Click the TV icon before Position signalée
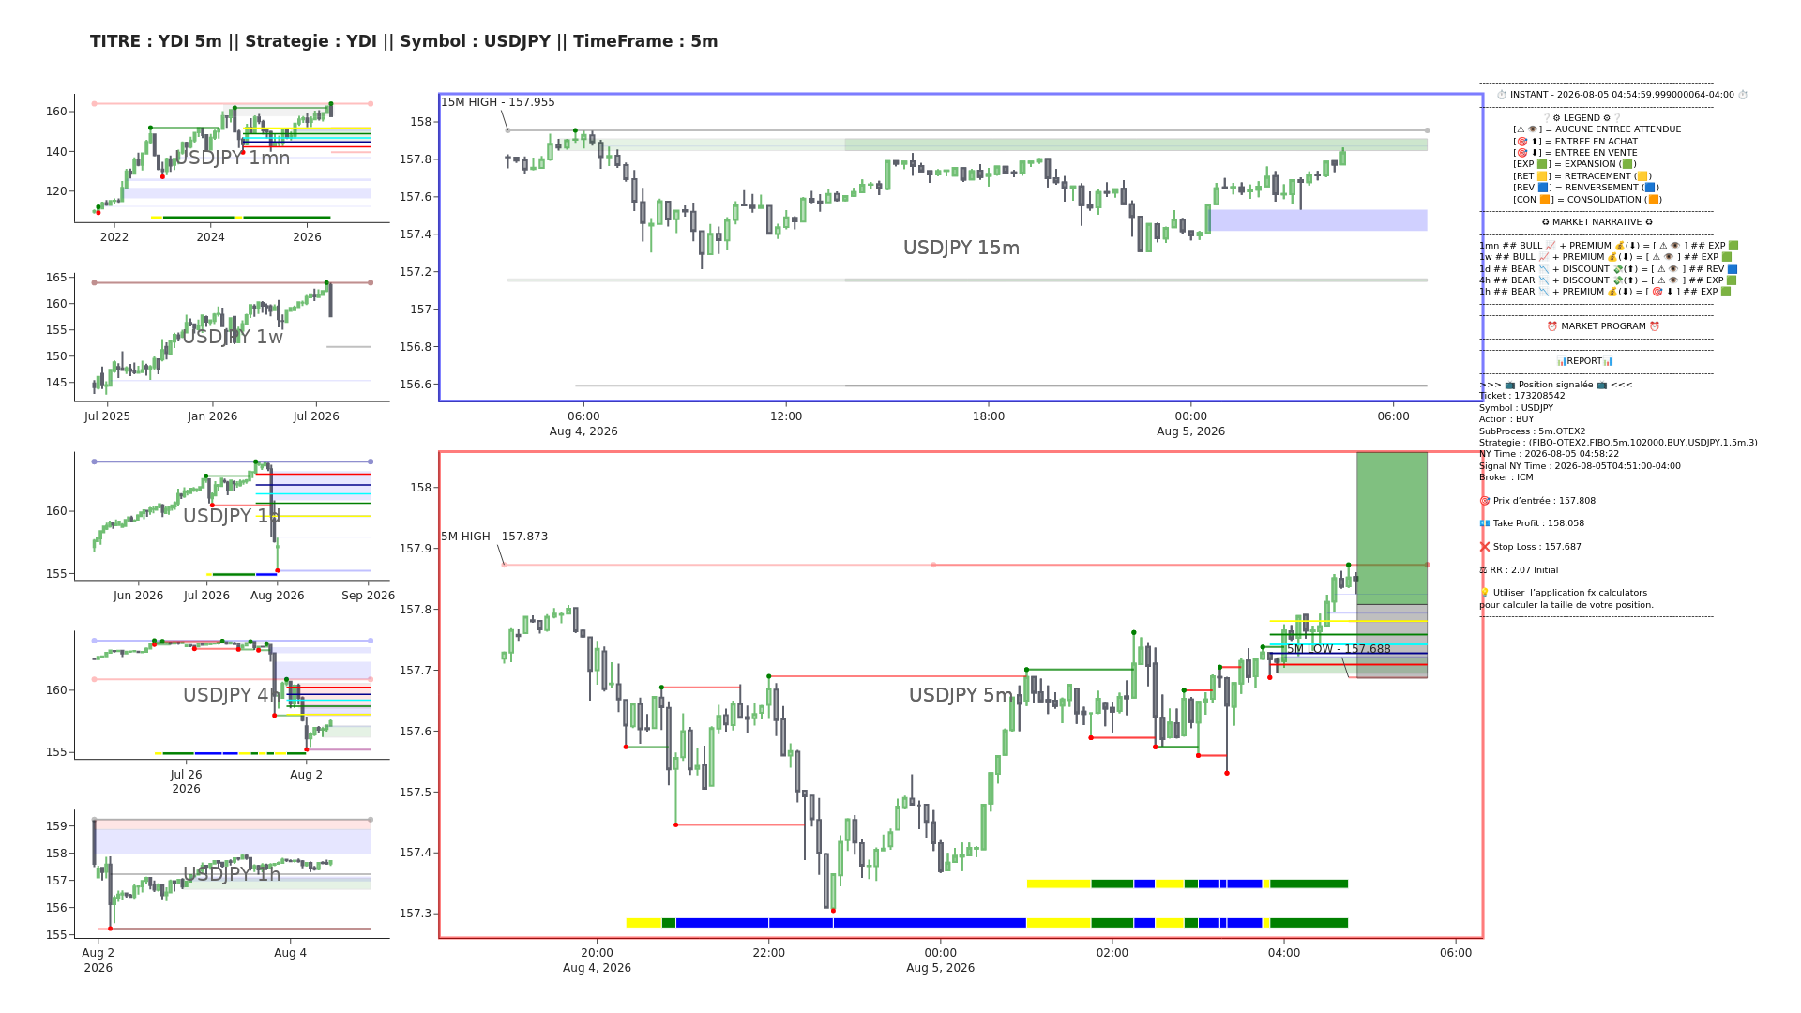The image size is (1801, 1013). click(1510, 385)
